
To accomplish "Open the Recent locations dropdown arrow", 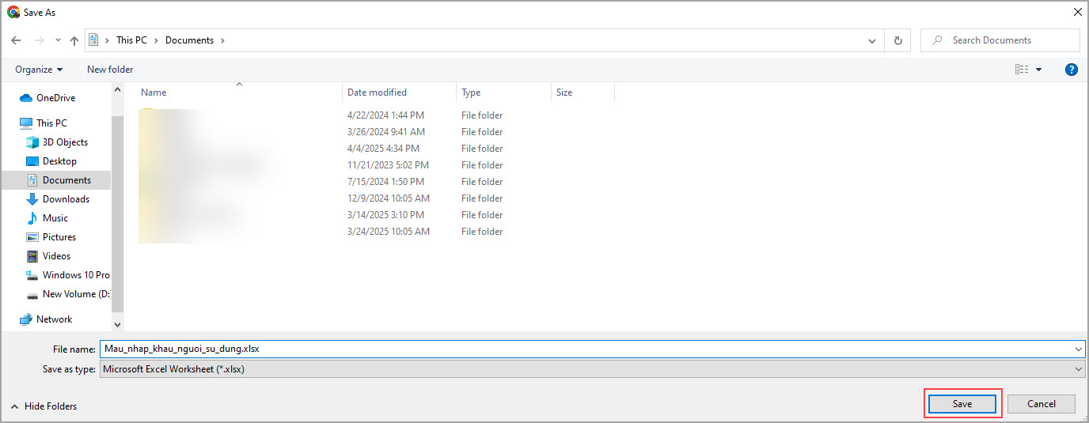I will (x=58, y=40).
